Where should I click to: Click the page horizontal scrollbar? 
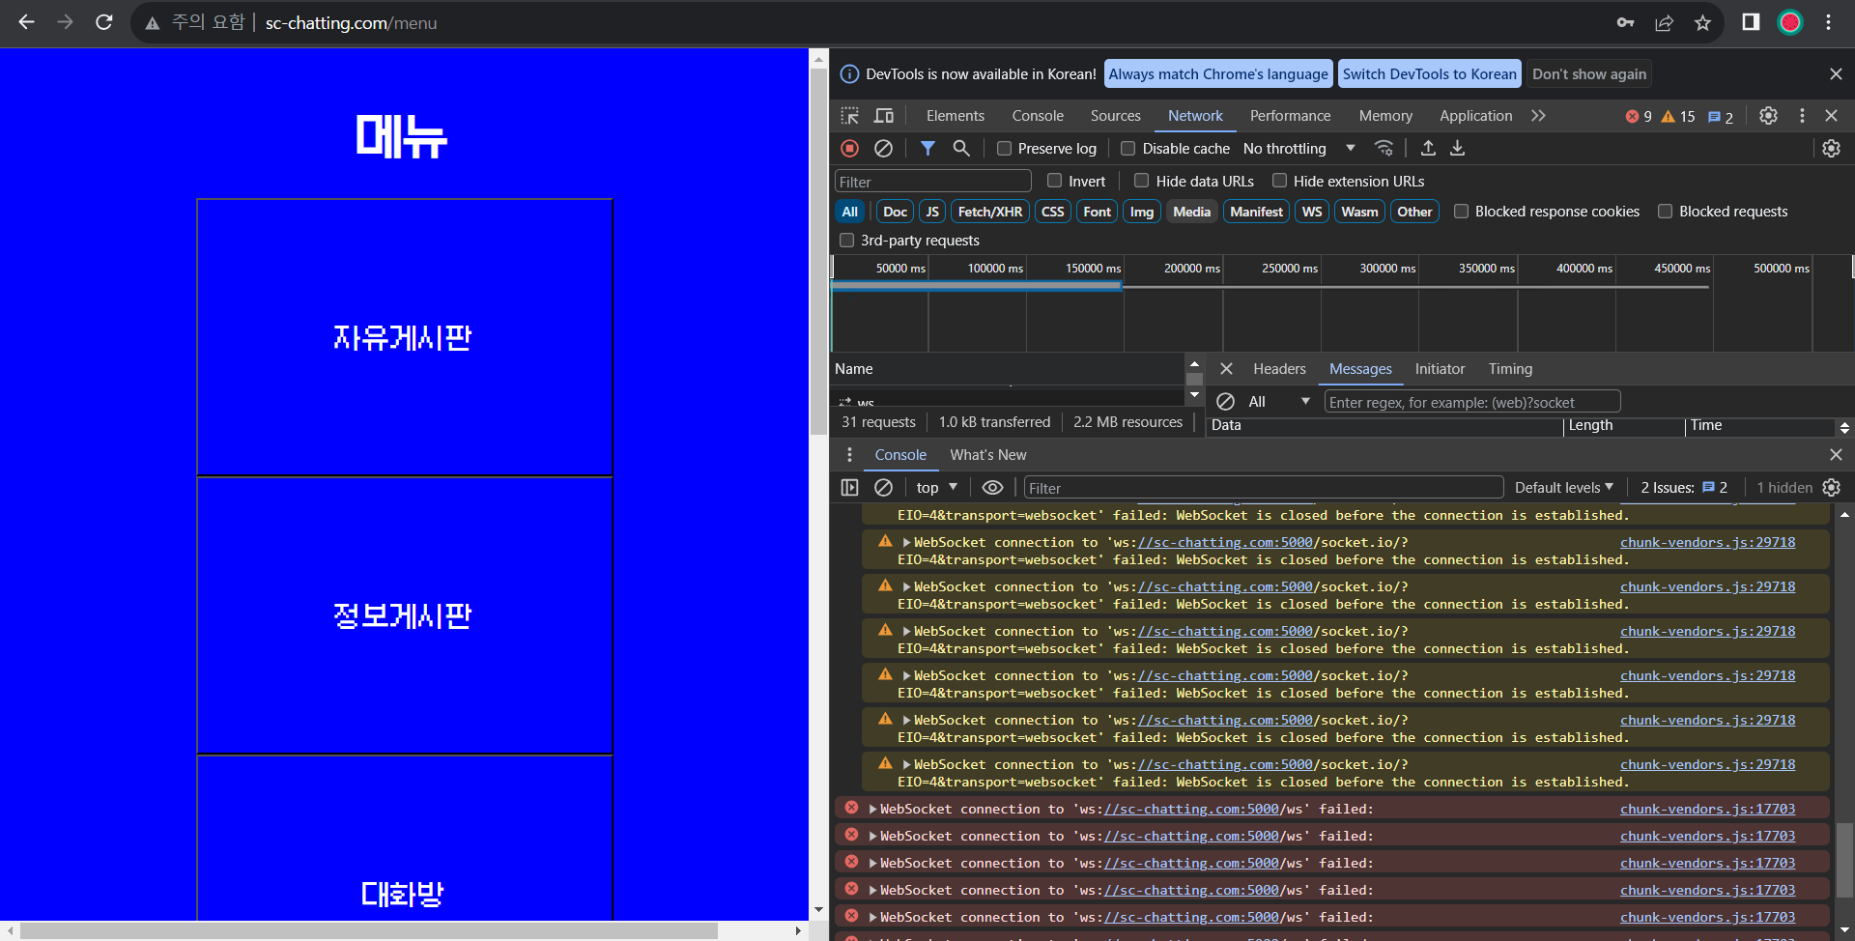(x=368, y=930)
